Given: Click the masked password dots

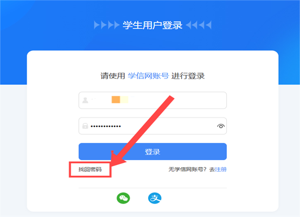Looking at the screenshot, I should [x=106, y=126].
